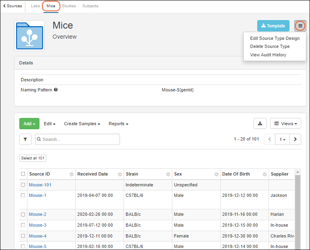The image size is (310, 250).
Task: Click the export download icon button
Action: pos(260,124)
